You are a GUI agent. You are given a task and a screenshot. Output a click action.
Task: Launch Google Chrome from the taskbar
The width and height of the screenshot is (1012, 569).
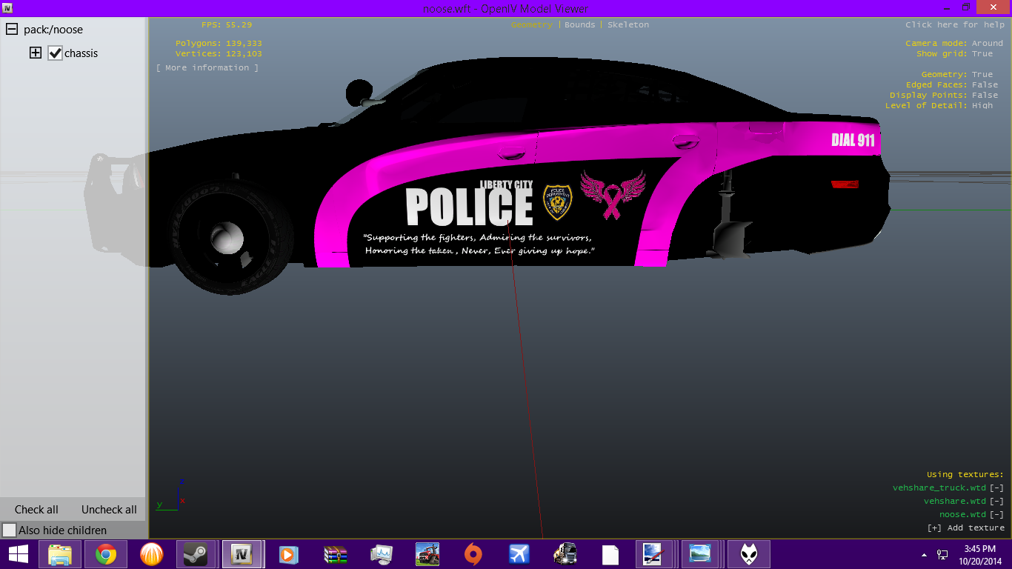pos(106,554)
